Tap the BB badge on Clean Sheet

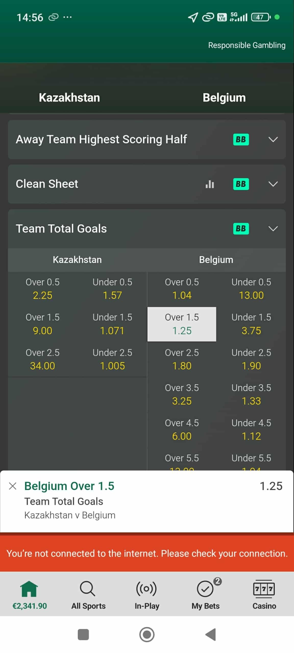click(241, 184)
